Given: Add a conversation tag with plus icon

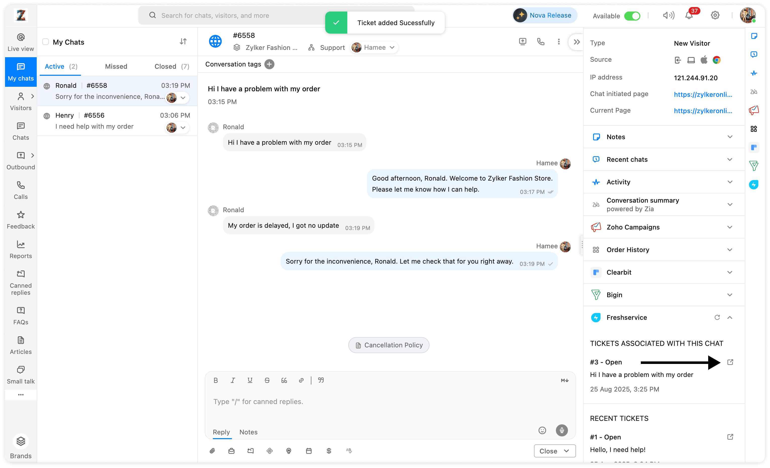Looking at the screenshot, I should pyautogui.click(x=269, y=64).
